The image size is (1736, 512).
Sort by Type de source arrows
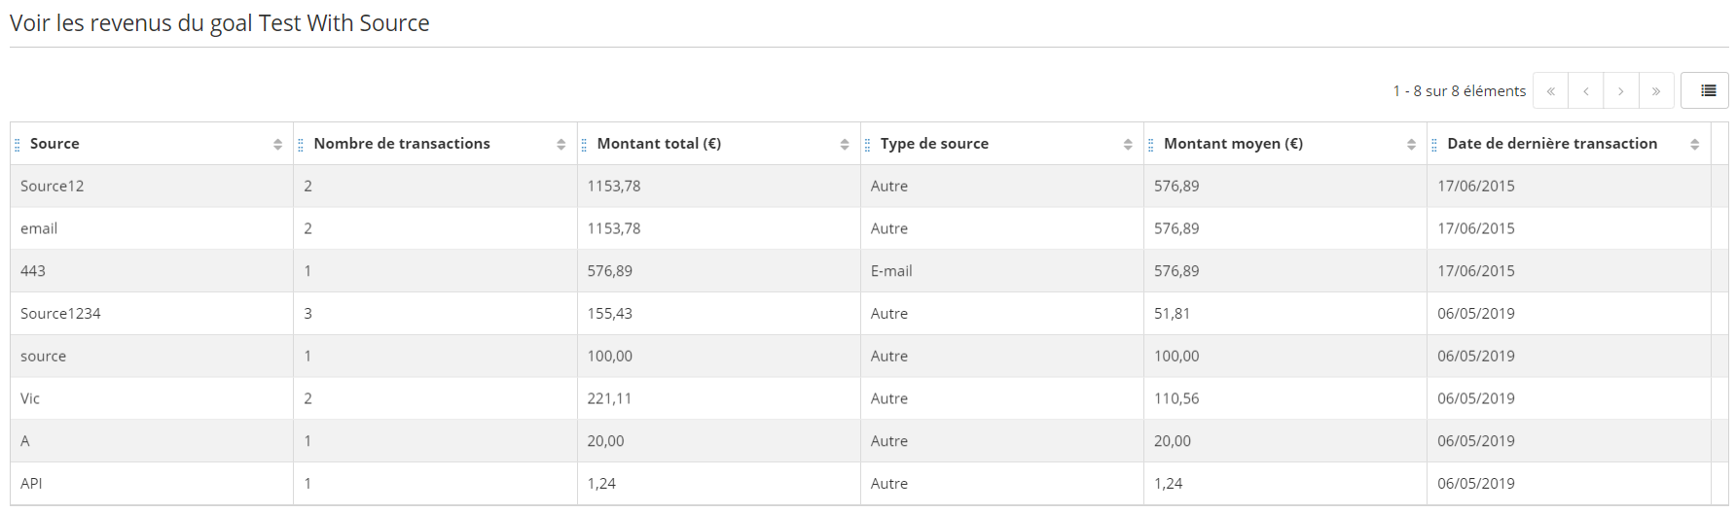coord(1127,145)
